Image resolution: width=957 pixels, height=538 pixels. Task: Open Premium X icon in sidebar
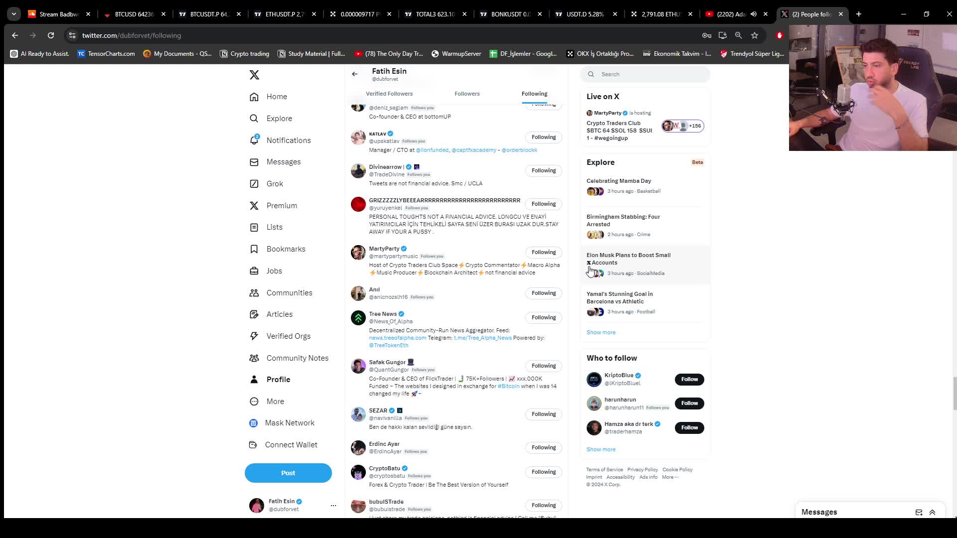254,206
